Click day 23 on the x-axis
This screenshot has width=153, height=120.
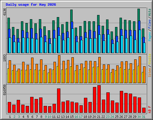coord(108,117)
